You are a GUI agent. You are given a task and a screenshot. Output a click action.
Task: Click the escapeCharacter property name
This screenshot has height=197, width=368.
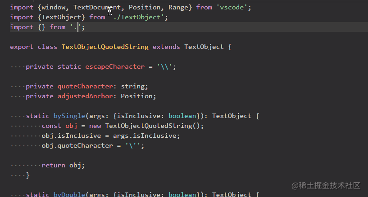point(114,66)
